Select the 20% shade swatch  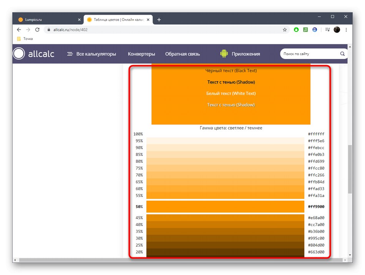tap(225, 252)
